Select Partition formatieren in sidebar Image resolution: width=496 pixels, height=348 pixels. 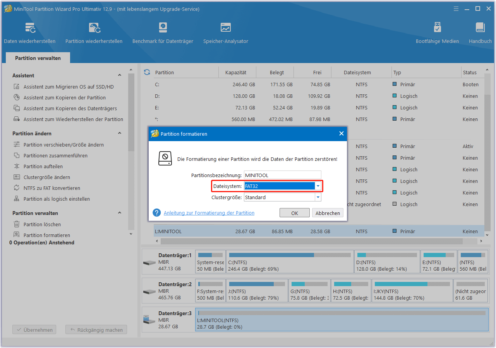[x=47, y=235]
